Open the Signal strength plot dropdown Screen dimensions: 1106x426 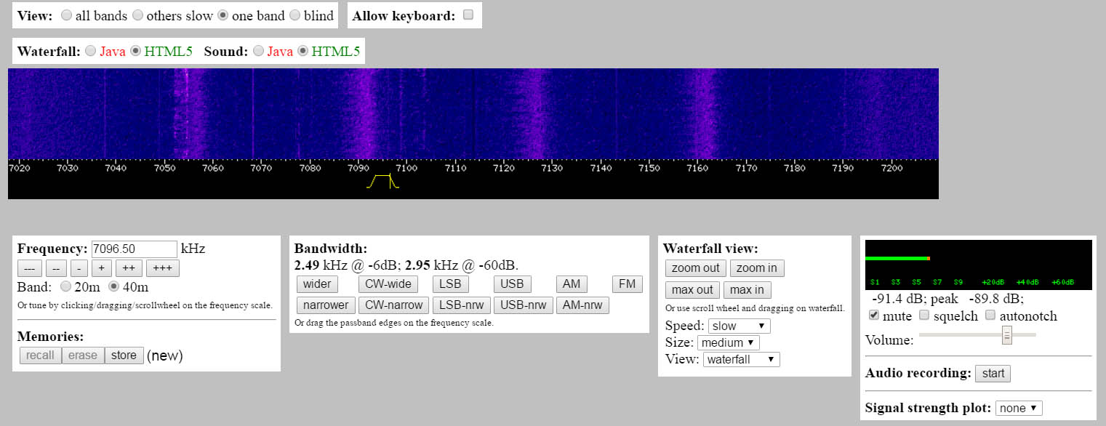coord(1019,408)
